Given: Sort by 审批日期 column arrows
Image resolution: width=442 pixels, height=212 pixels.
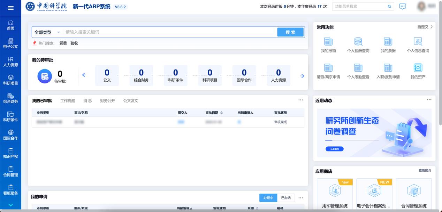Looking at the screenshot, I should 221,113.
